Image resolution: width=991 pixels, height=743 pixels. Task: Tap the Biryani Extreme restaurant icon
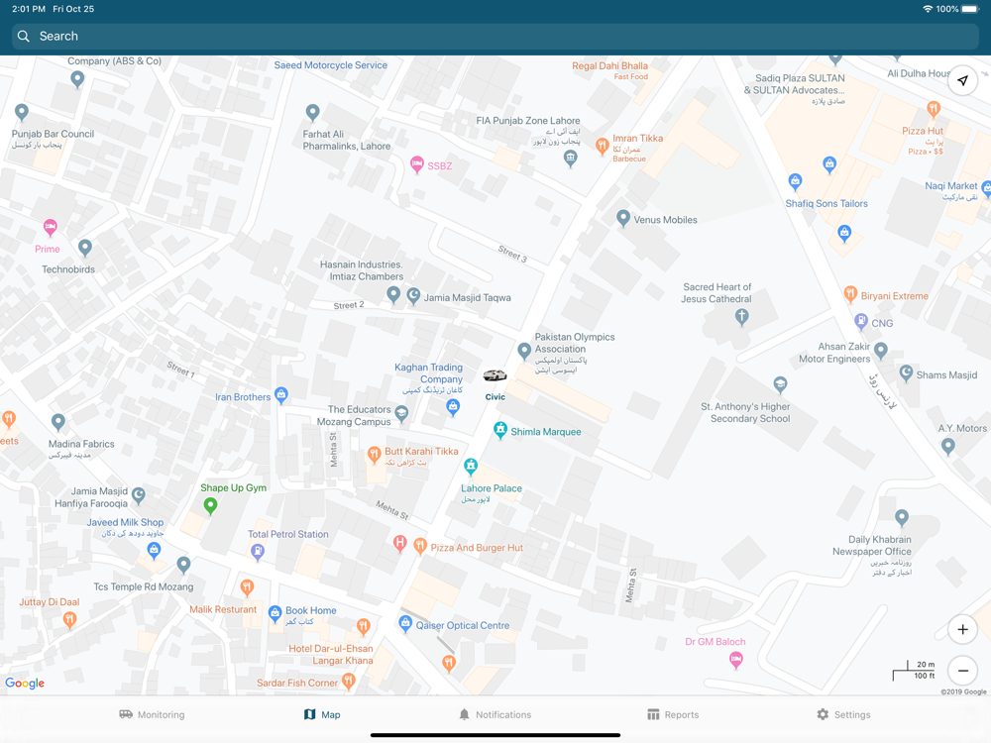[850, 294]
